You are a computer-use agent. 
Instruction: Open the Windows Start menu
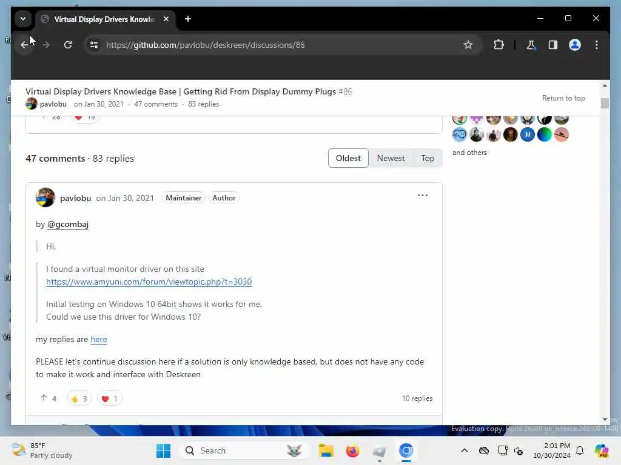[163, 450]
